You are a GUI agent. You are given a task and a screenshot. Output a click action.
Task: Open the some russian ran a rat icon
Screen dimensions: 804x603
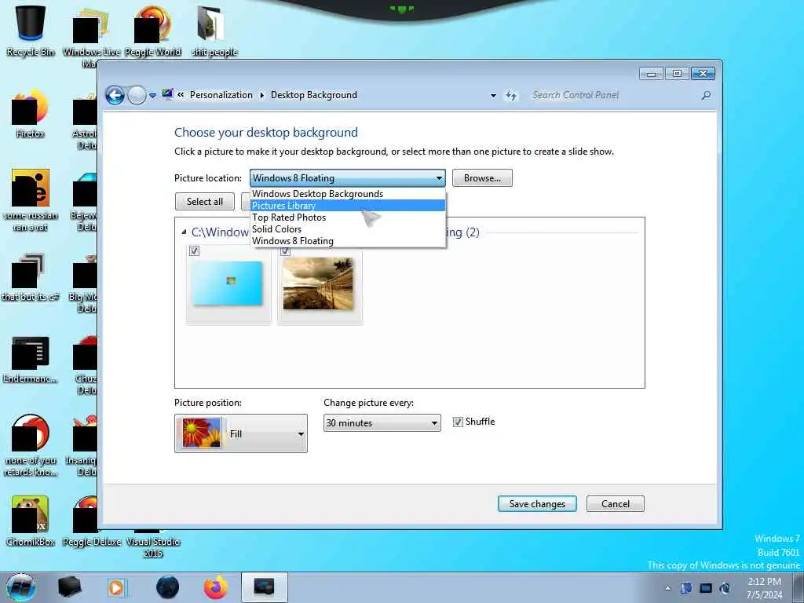pyautogui.click(x=31, y=200)
